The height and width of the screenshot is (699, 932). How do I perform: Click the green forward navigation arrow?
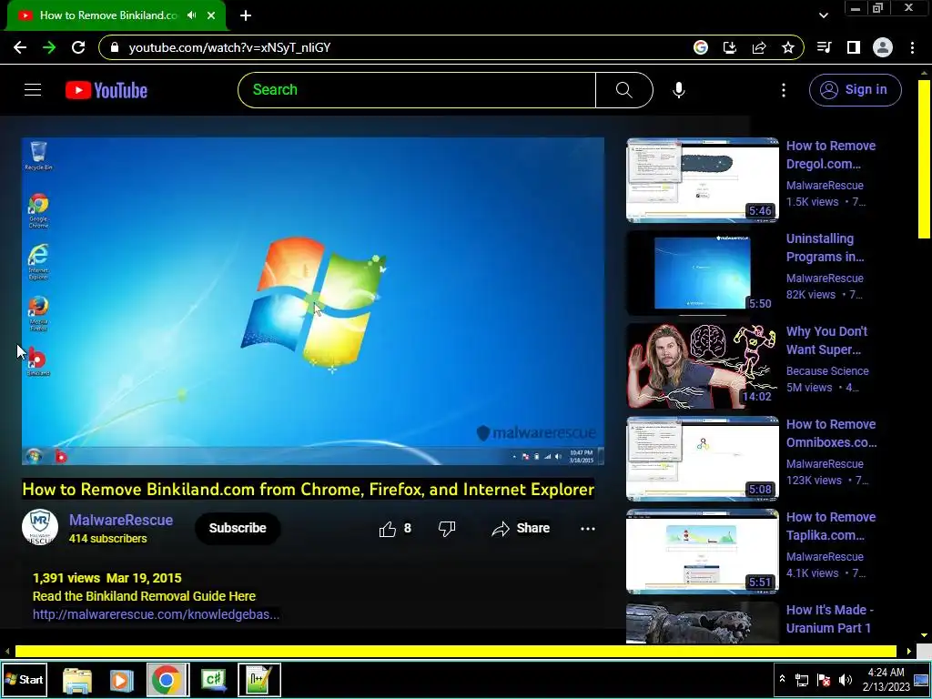coord(49,47)
